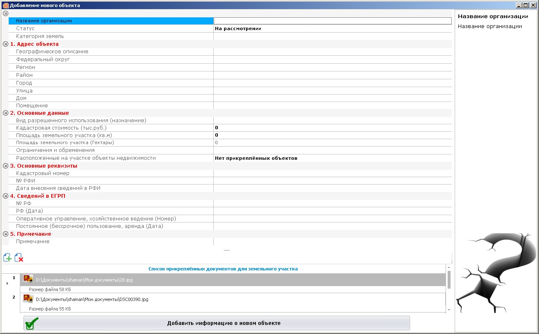Viewport: 539px width, 334px height.
Task: Open the 'Статус' value 'На рассмотрении'
Action: 238,28
